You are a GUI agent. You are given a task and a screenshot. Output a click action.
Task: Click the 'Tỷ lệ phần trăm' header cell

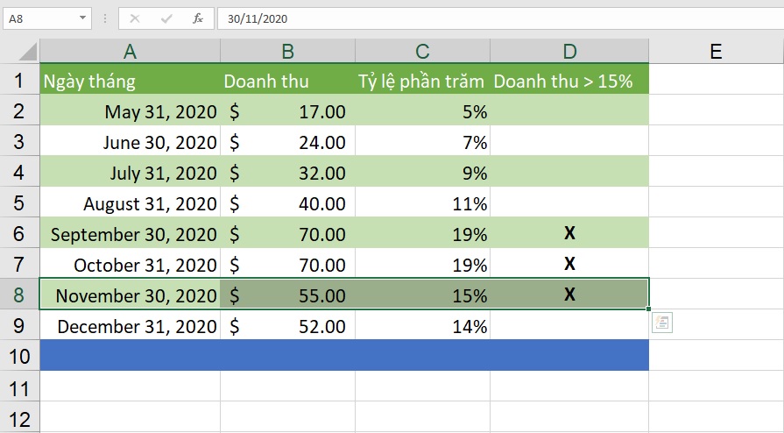tap(422, 79)
